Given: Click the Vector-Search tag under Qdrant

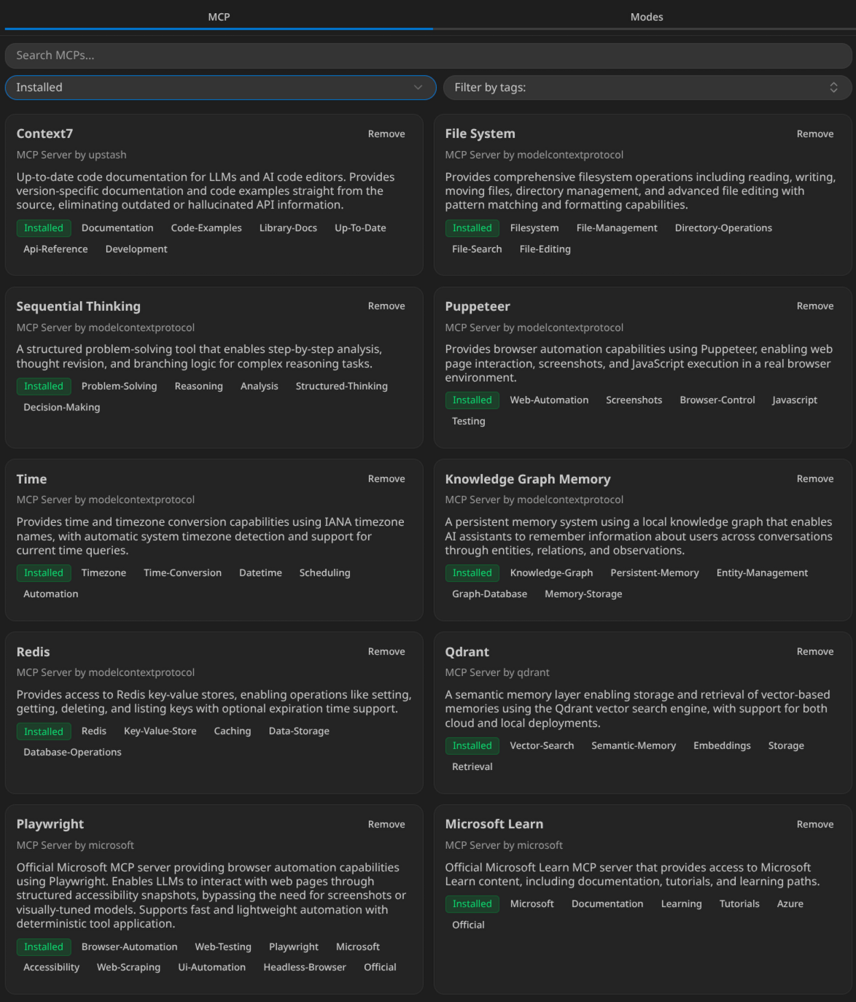Looking at the screenshot, I should click(542, 745).
